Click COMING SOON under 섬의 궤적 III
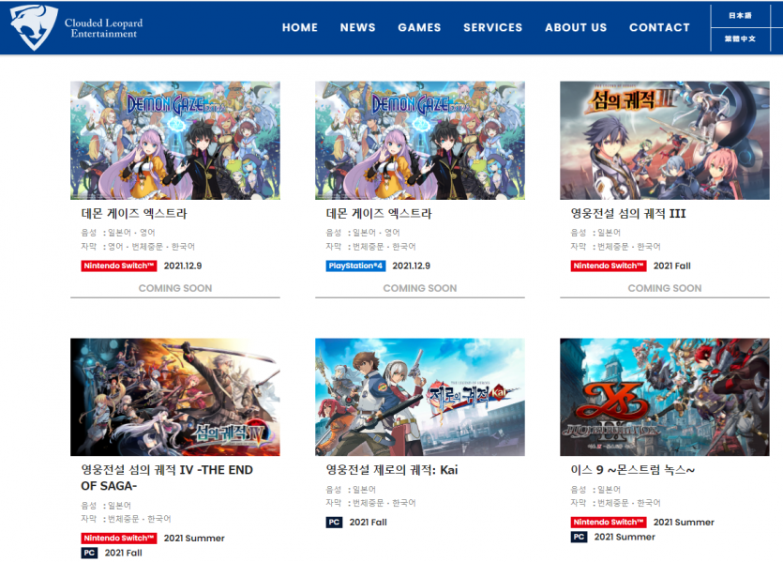 click(665, 288)
